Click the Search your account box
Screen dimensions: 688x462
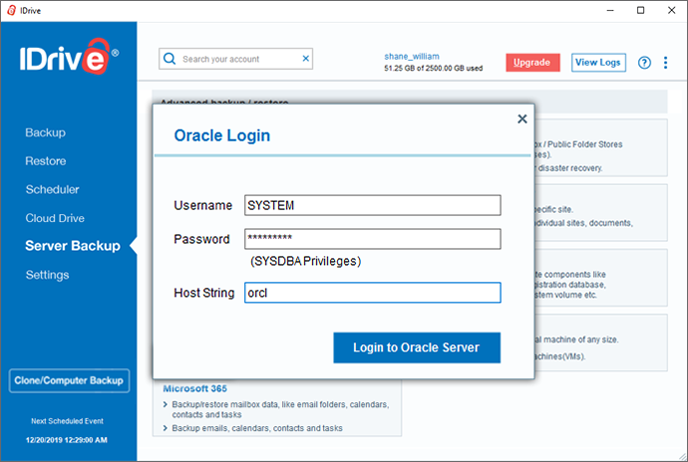235,59
